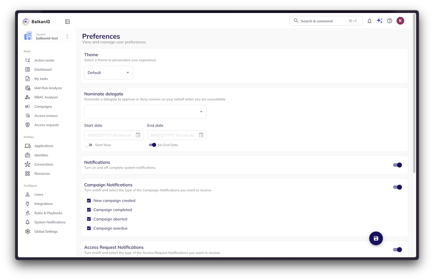Turn off the Campaign Notifications toggle

pos(397,187)
